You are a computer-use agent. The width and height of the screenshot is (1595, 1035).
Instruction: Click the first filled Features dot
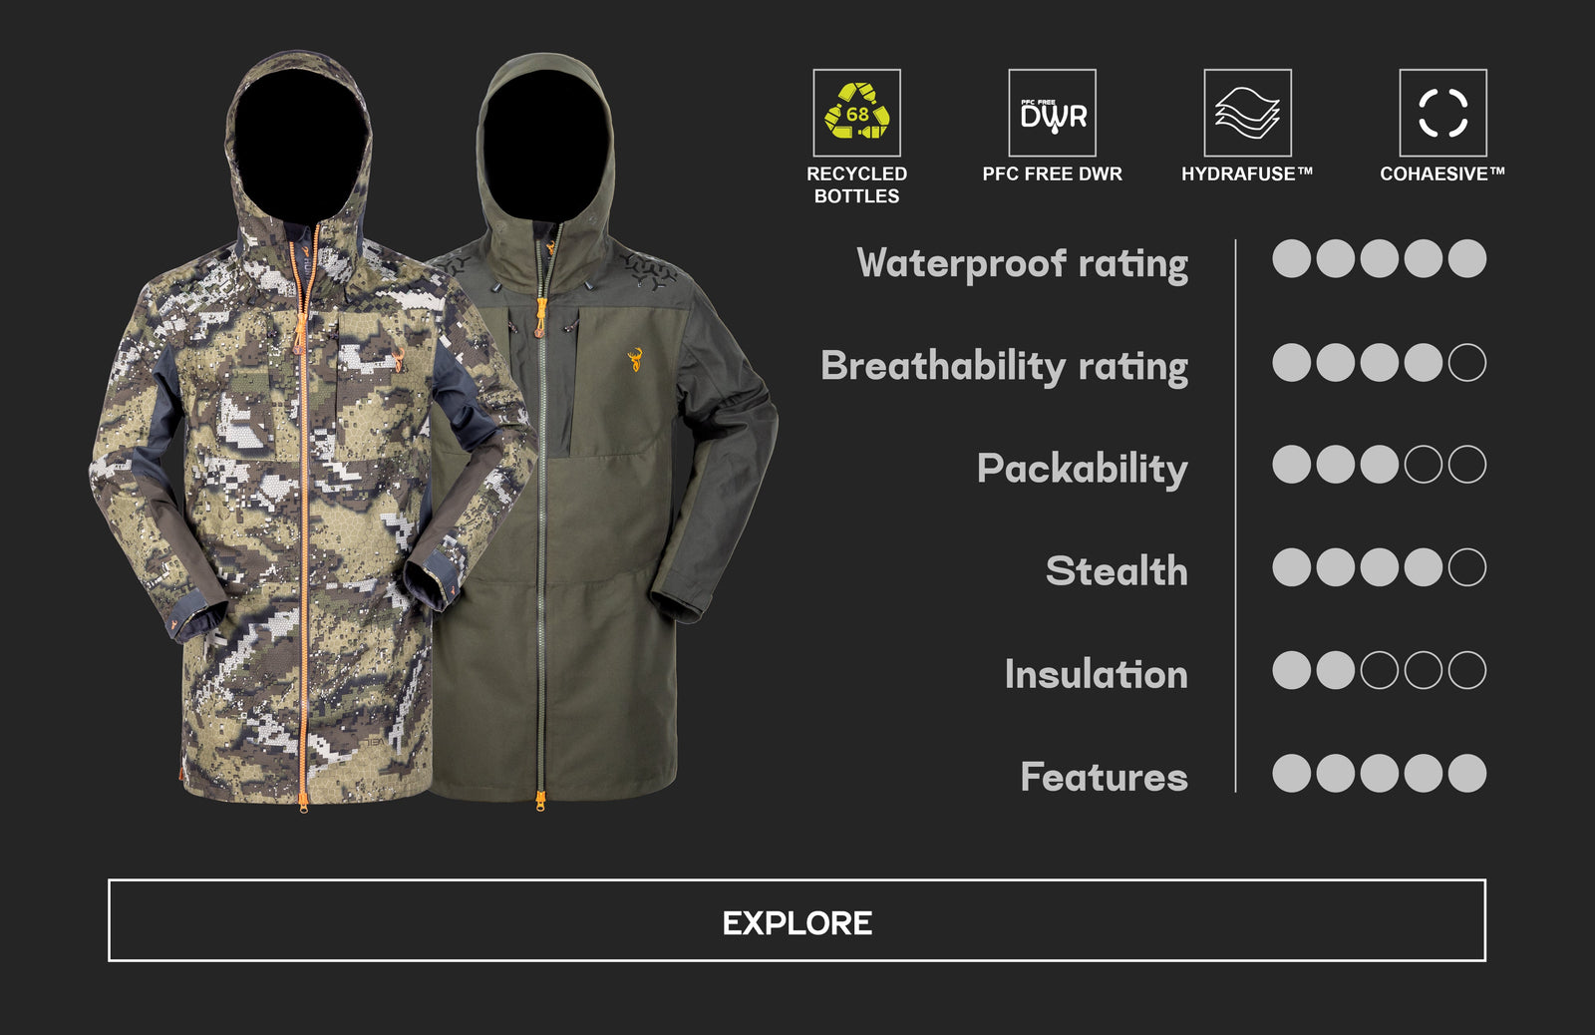[1291, 773]
